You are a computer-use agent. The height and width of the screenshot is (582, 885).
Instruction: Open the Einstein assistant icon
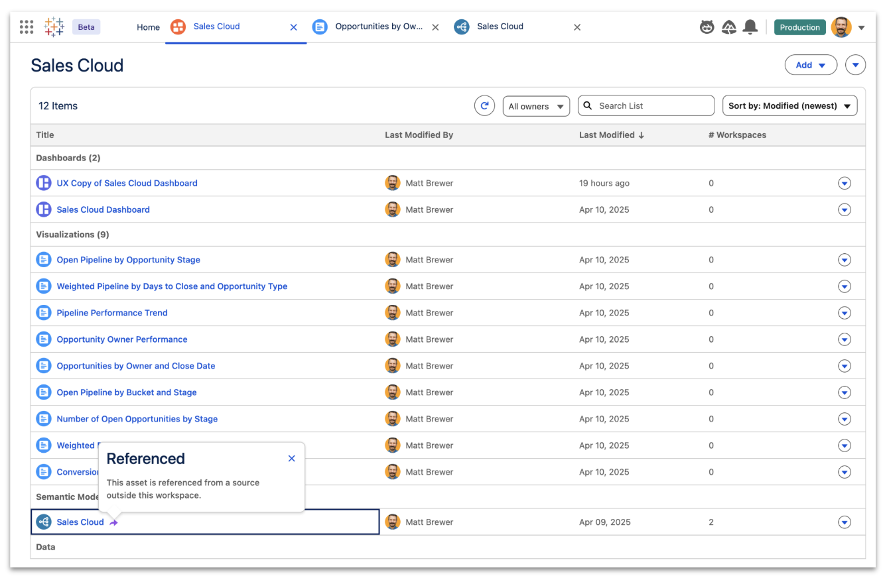pyautogui.click(x=707, y=27)
